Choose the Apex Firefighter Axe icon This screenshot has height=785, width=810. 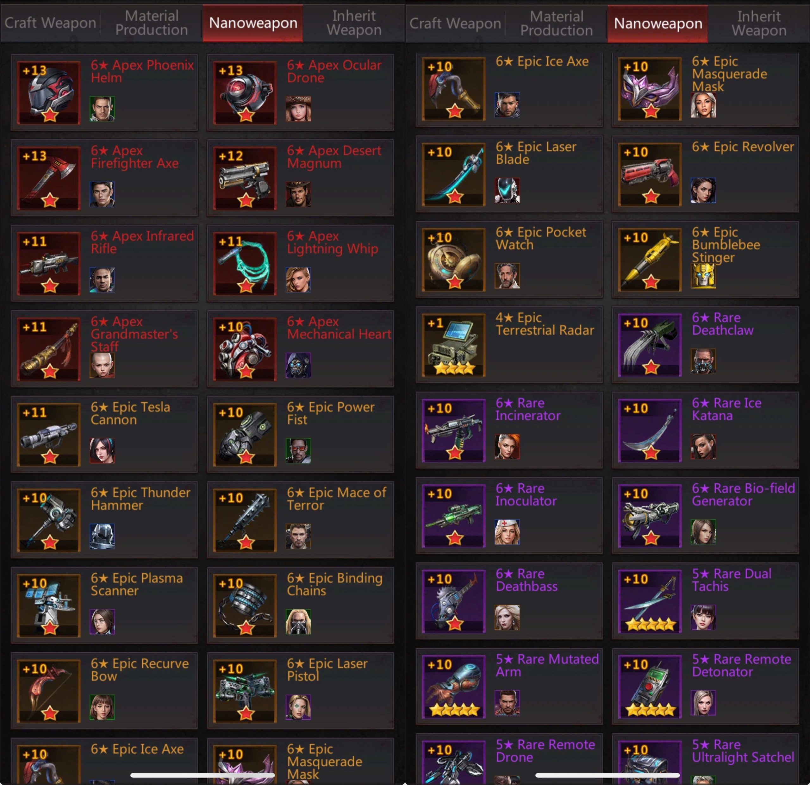(x=49, y=178)
